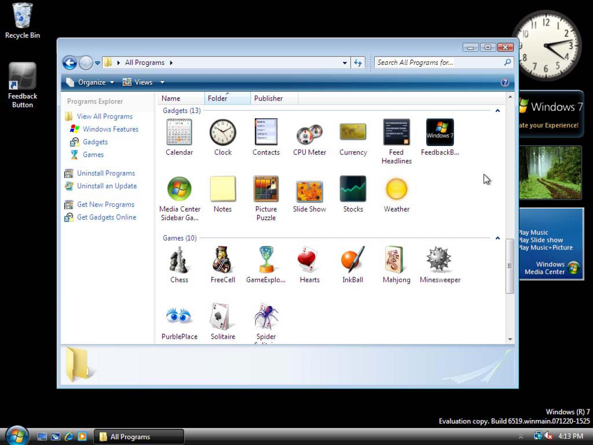593x445 pixels.
Task: Open Windows Features link
Action: [110, 129]
